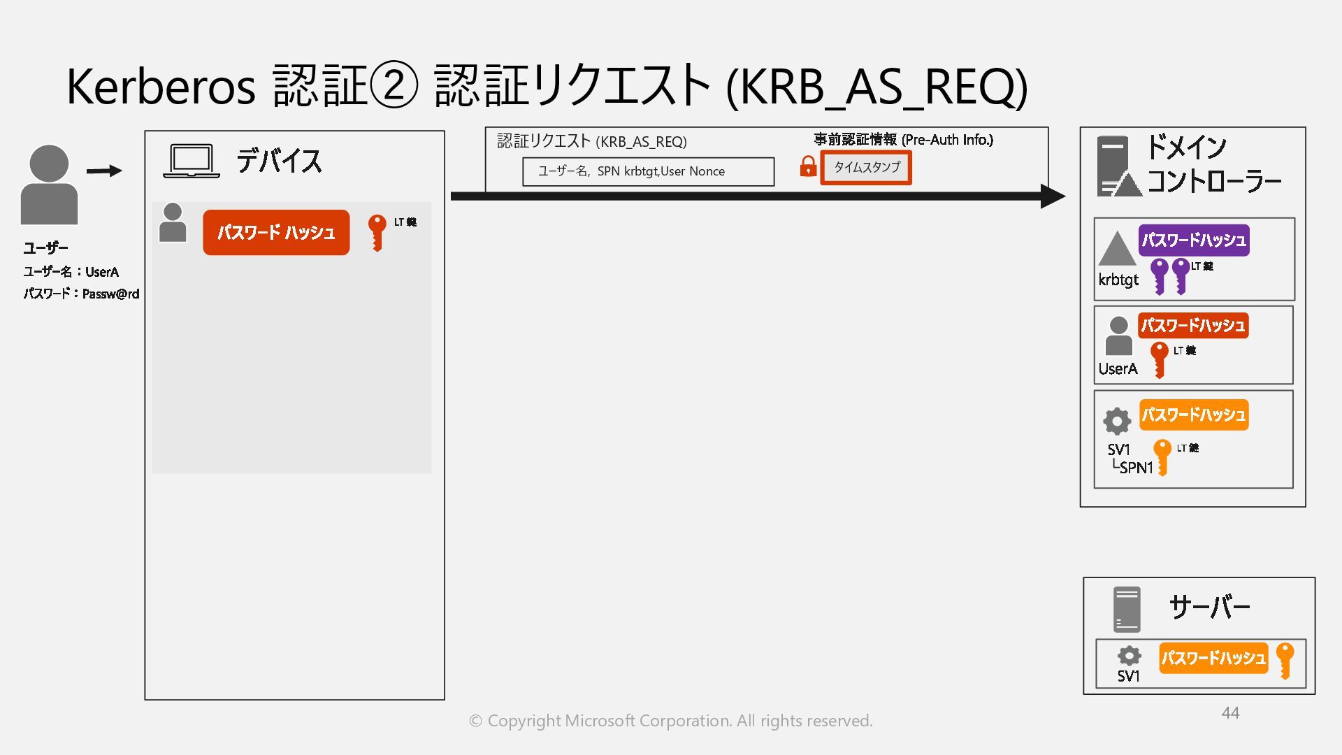The height and width of the screenshot is (755, 1342).
Task: Click the small arrow next to user
Action: pyautogui.click(x=104, y=171)
